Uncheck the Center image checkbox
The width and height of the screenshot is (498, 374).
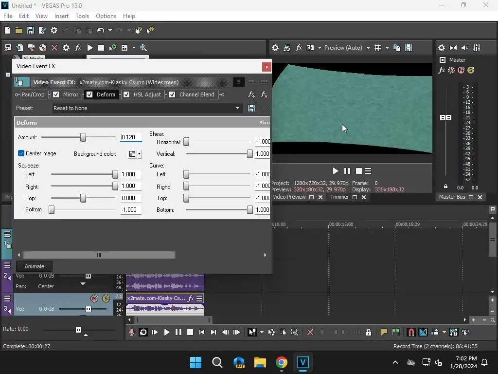point(21,153)
